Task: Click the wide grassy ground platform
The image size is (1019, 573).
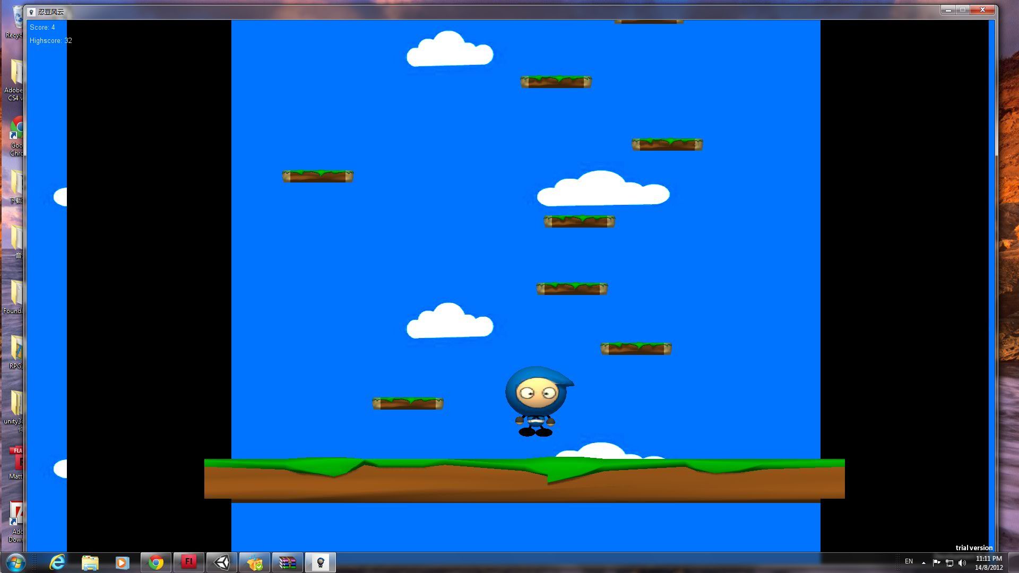Action: [x=524, y=479]
